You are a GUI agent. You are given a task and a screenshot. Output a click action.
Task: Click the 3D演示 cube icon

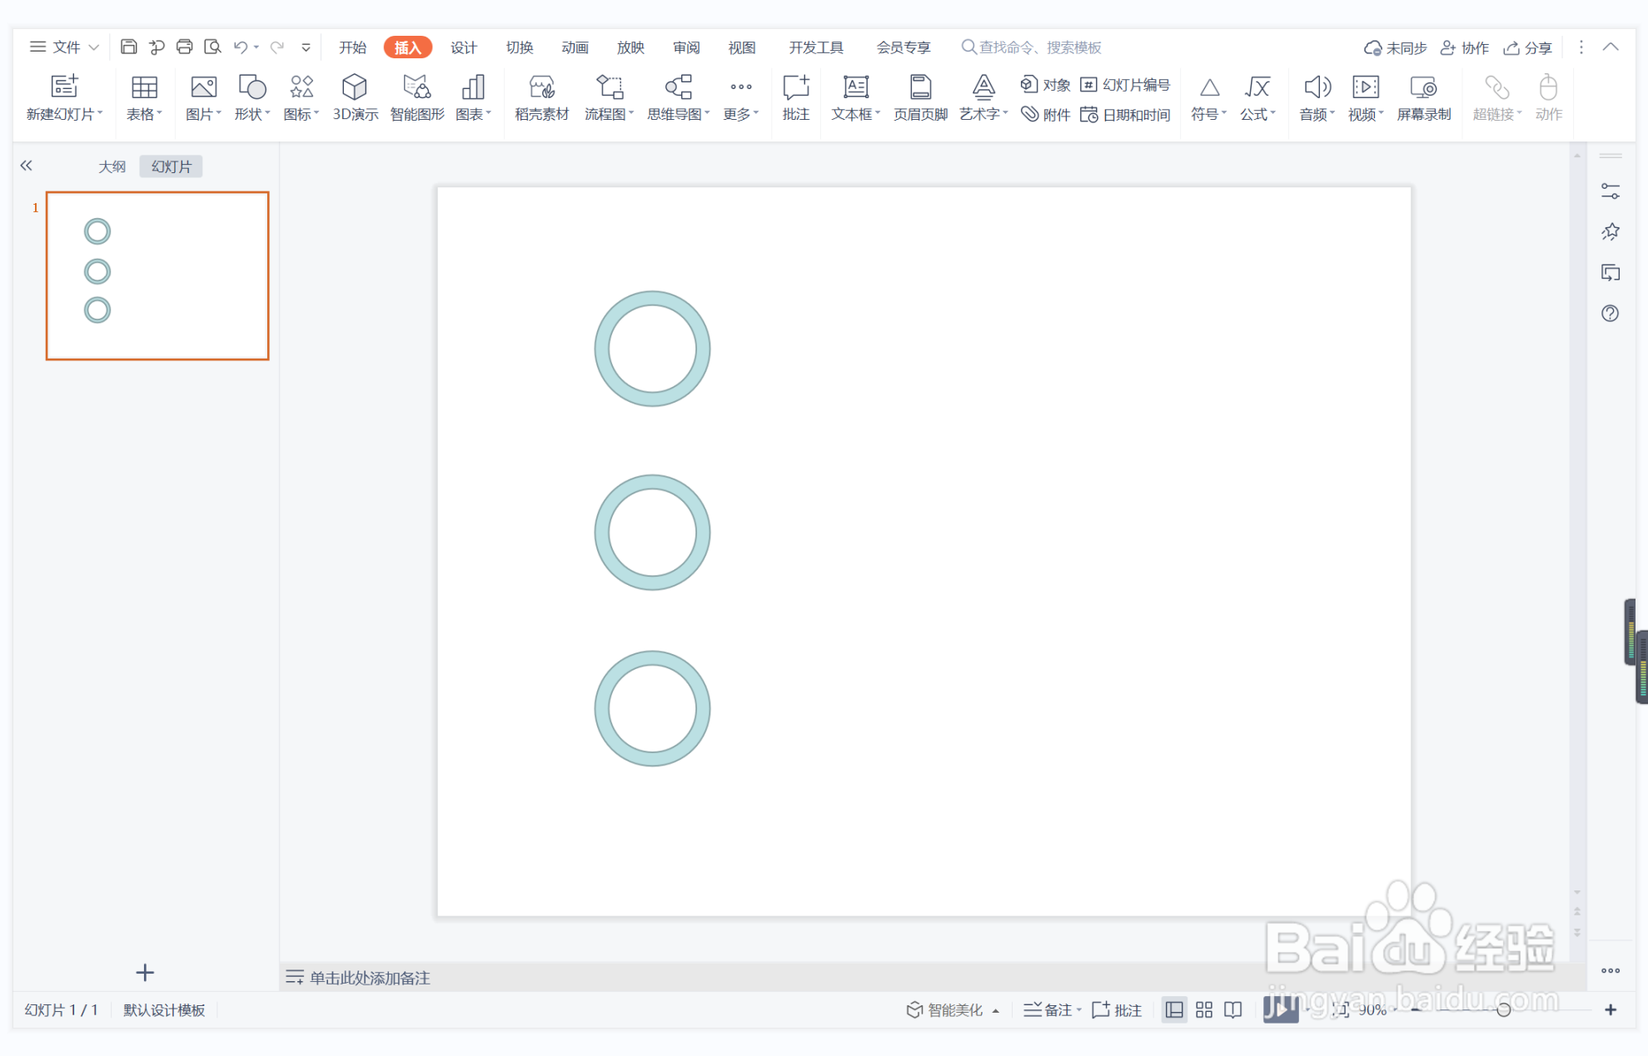pos(355,88)
